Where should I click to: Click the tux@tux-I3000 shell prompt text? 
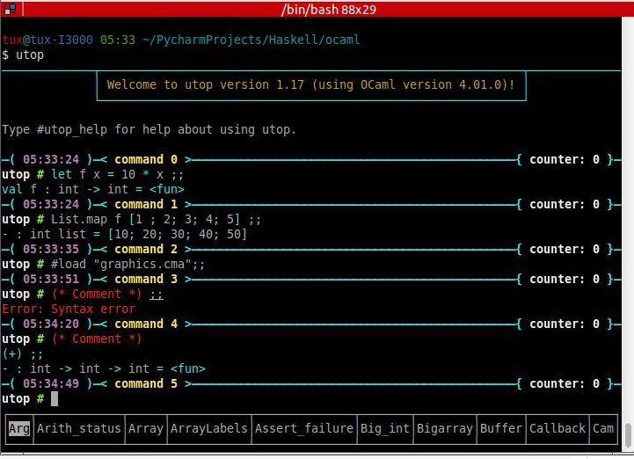[47, 40]
